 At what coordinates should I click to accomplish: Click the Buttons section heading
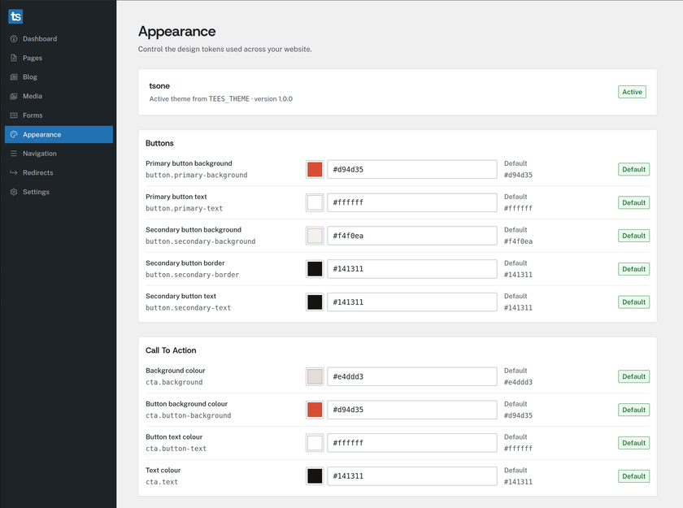coord(159,143)
